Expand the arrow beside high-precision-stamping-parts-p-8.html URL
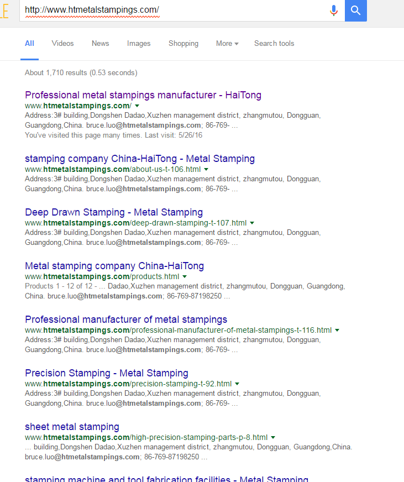Viewport: 404px width, 482px height. 273,437
